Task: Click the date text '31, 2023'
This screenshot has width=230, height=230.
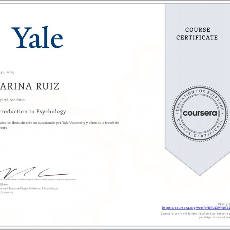Action: tap(7, 73)
